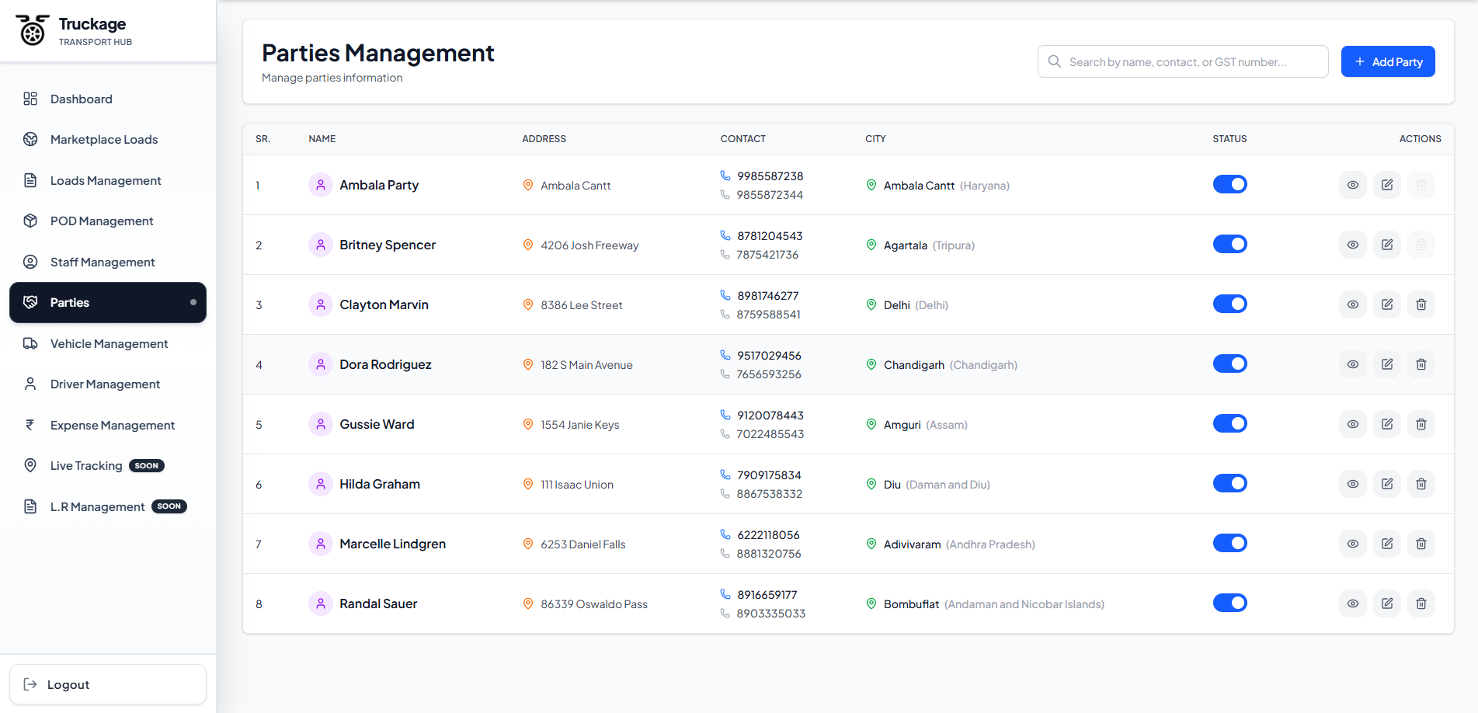1478x713 pixels.
Task: Delete the Dora Rodriguez party
Action: coord(1421,364)
